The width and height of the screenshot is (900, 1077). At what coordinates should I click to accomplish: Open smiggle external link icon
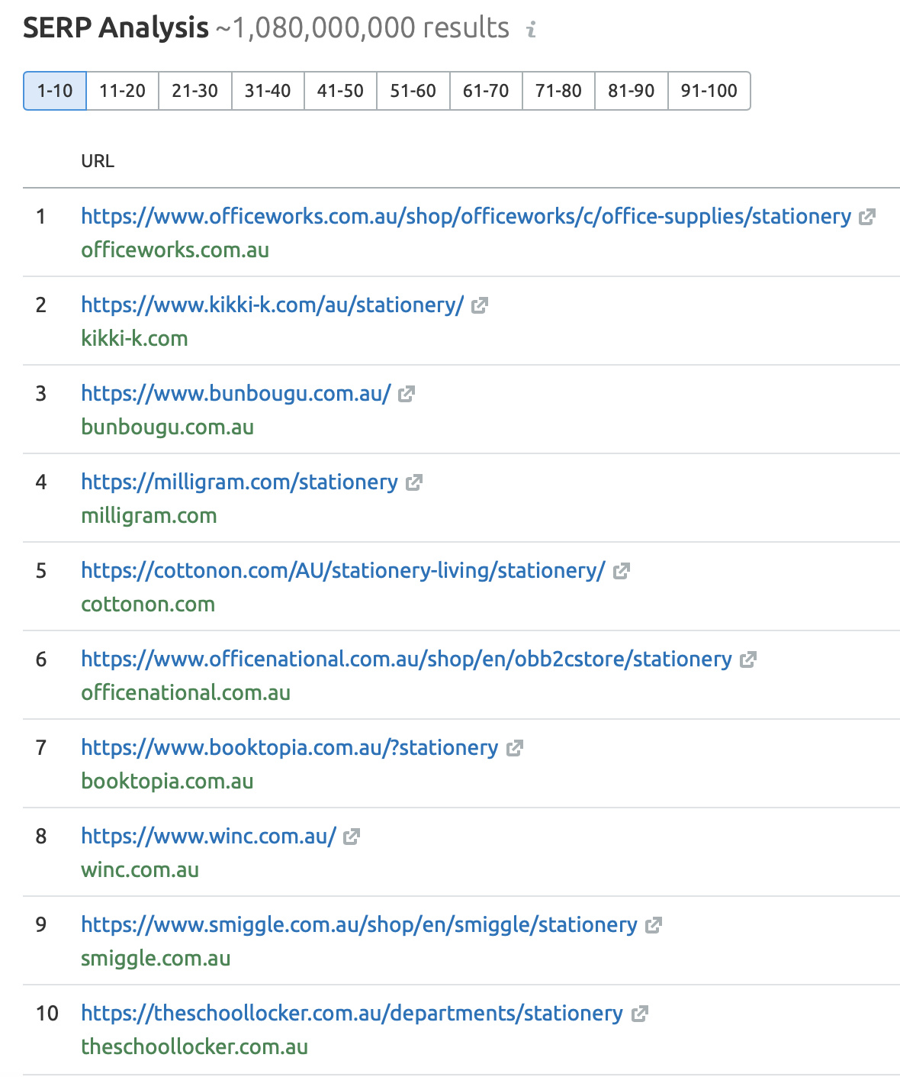(654, 926)
